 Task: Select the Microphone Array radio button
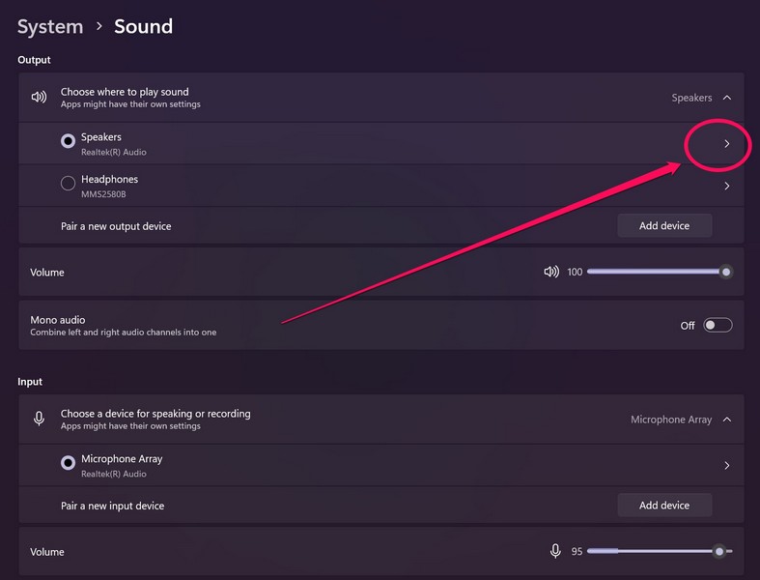coord(68,463)
